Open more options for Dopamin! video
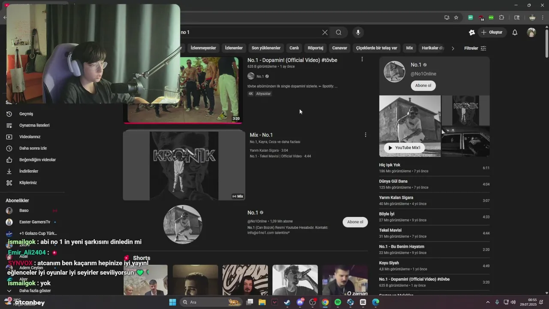This screenshot has height=309, width=549. 362,59
